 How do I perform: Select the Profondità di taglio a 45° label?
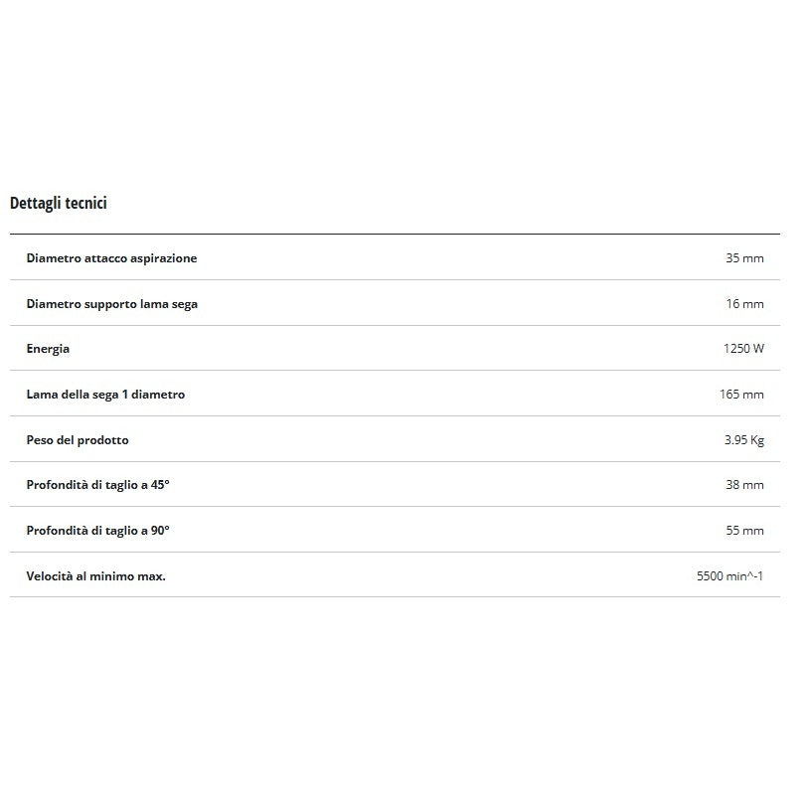(97, 485)
